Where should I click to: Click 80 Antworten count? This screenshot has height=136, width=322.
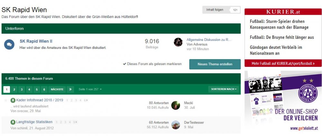point(159,103)
